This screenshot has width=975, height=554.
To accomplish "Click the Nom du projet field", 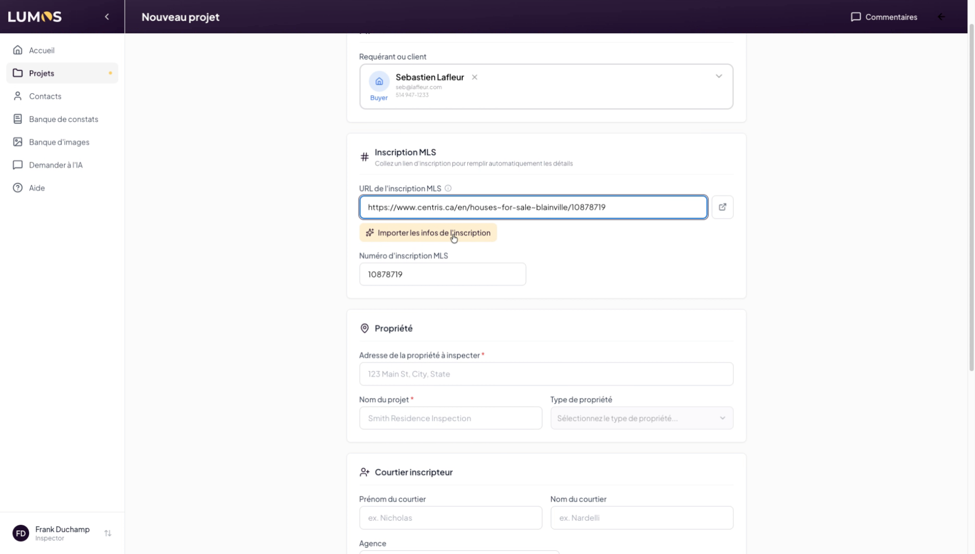I will pyautogui.click(x=450, y=418).
